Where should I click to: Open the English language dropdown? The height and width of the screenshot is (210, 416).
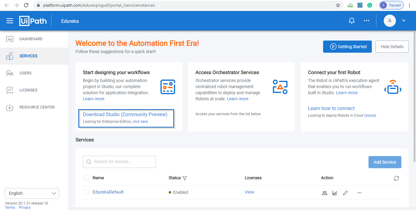point(32,194)
